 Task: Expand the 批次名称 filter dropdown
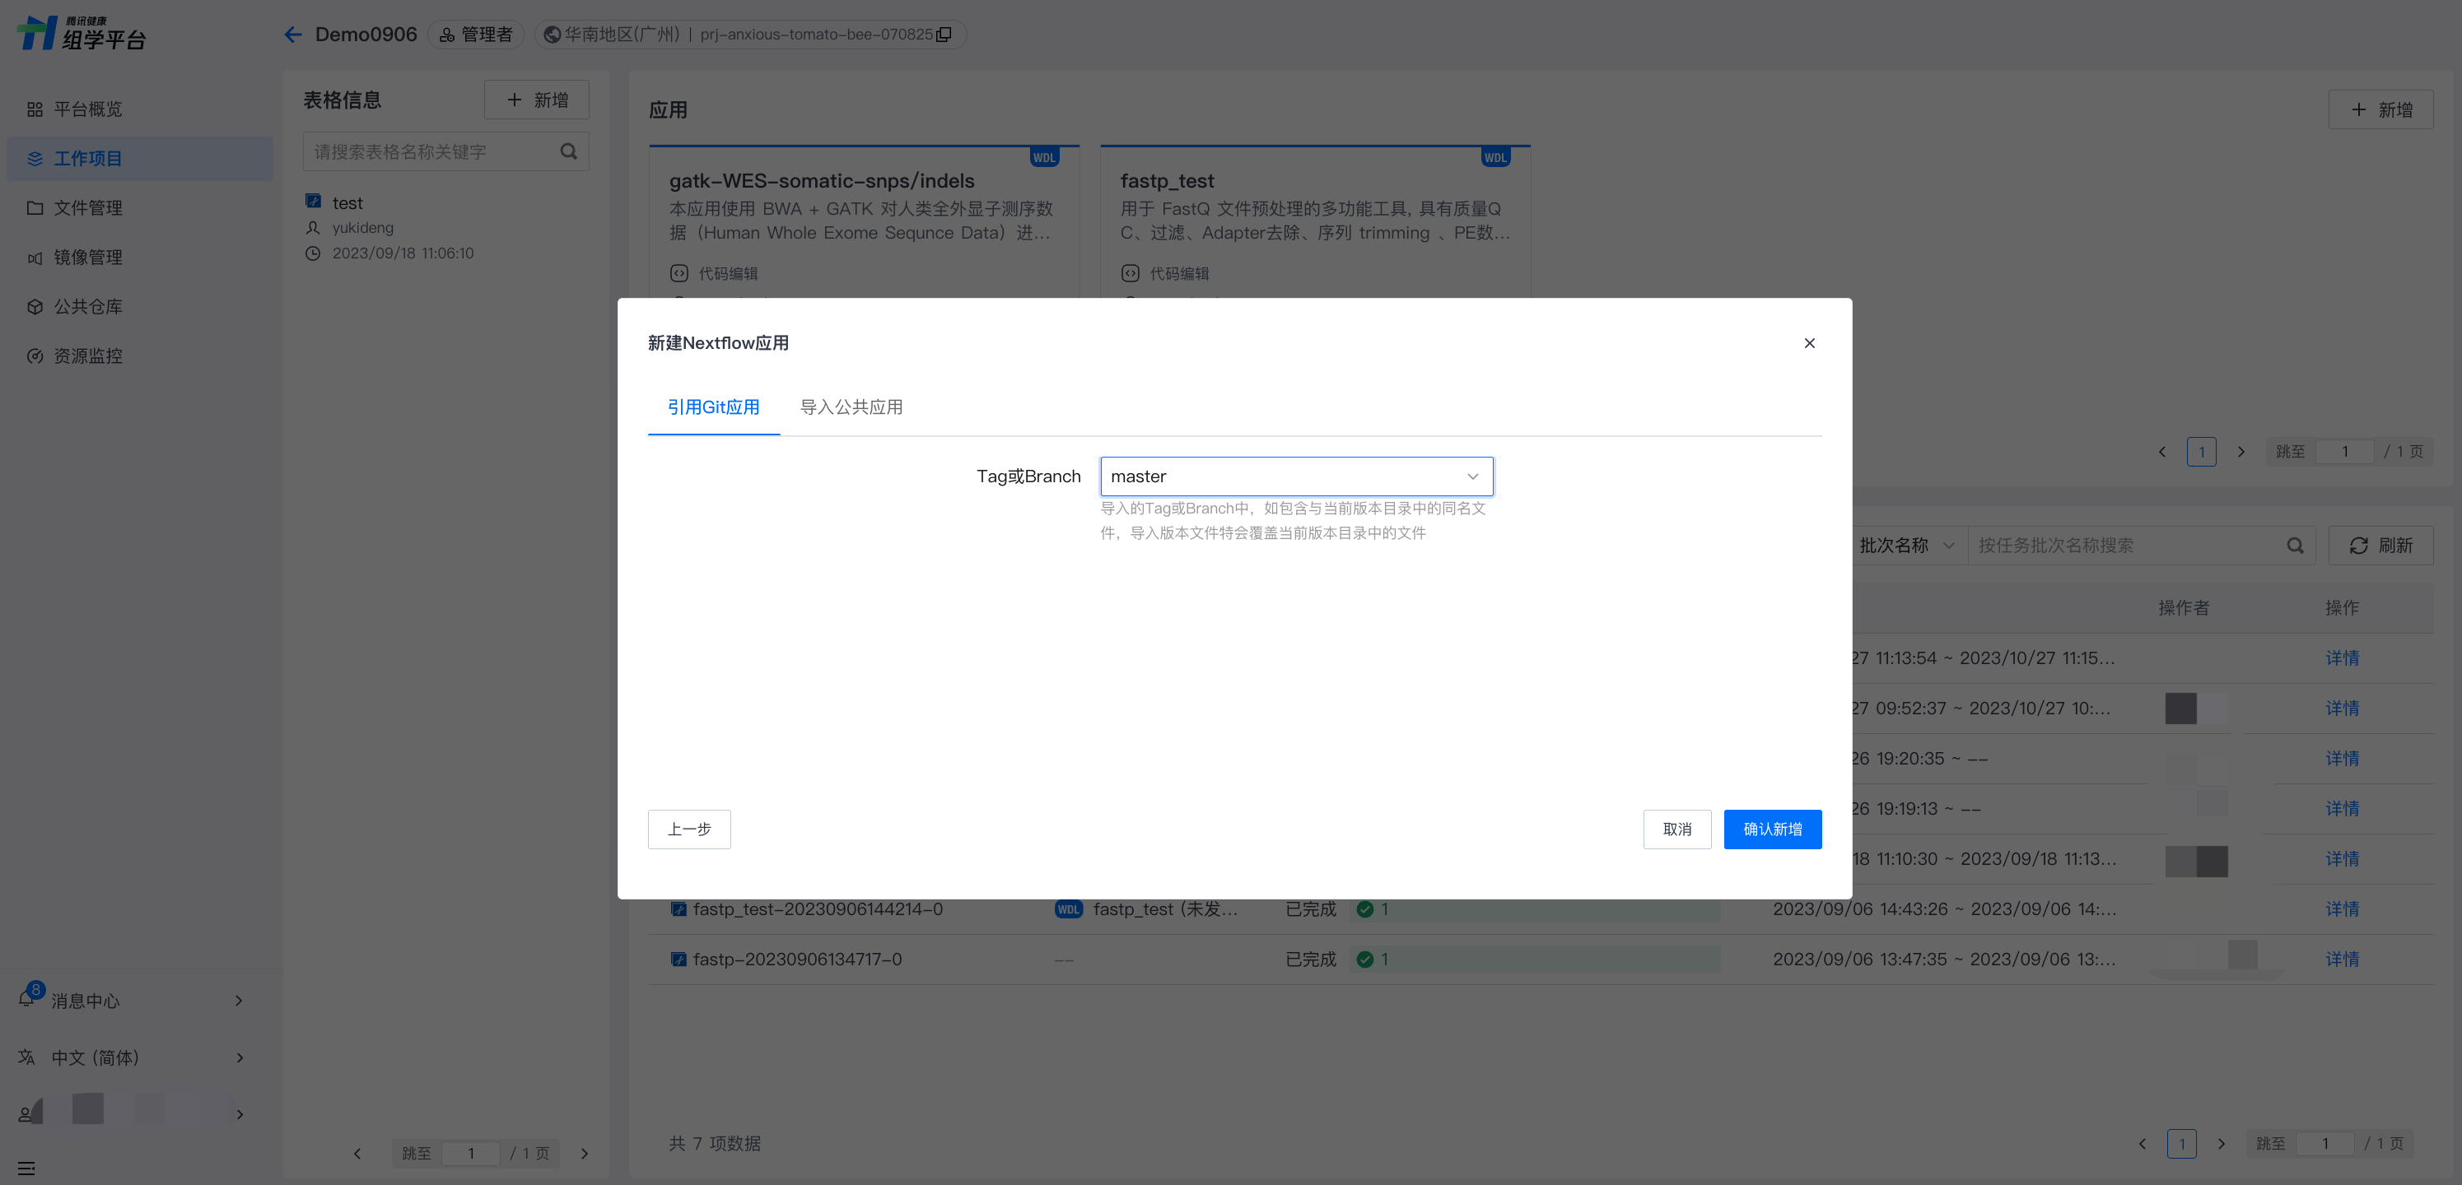click(1905, 546)
